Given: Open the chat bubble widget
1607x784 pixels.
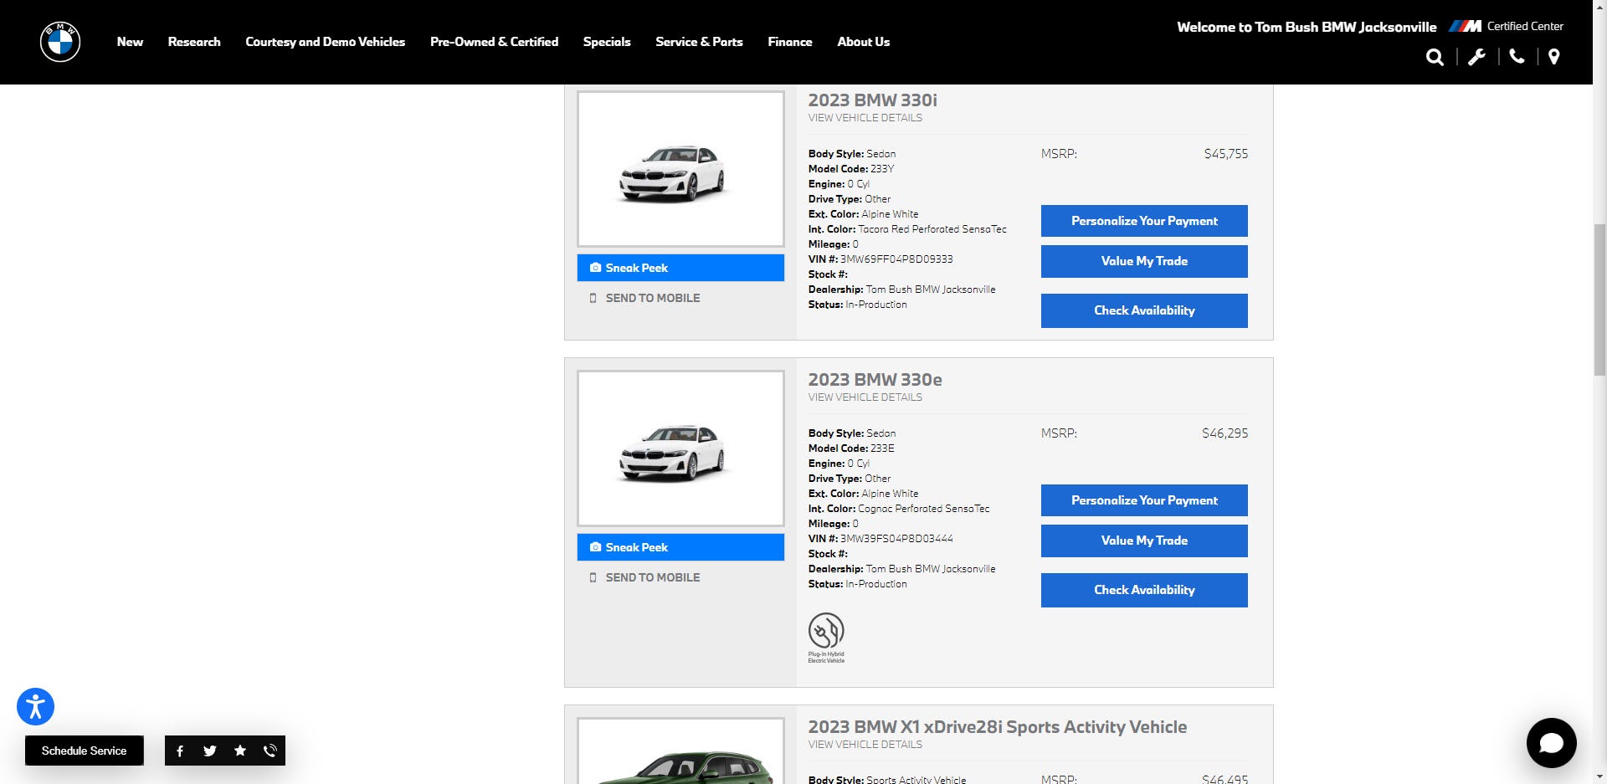Looking at the screenshot, I should (1551, 742).
